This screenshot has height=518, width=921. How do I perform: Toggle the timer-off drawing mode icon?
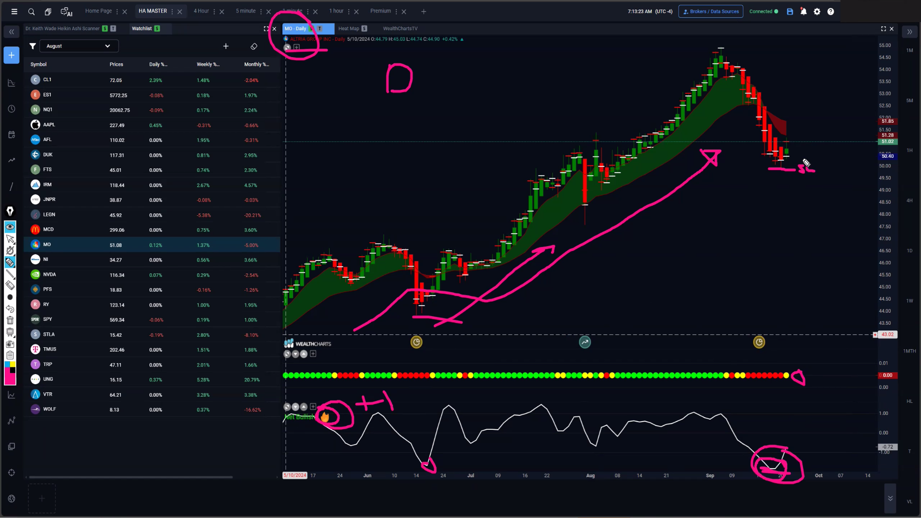(x=10, y=250)
